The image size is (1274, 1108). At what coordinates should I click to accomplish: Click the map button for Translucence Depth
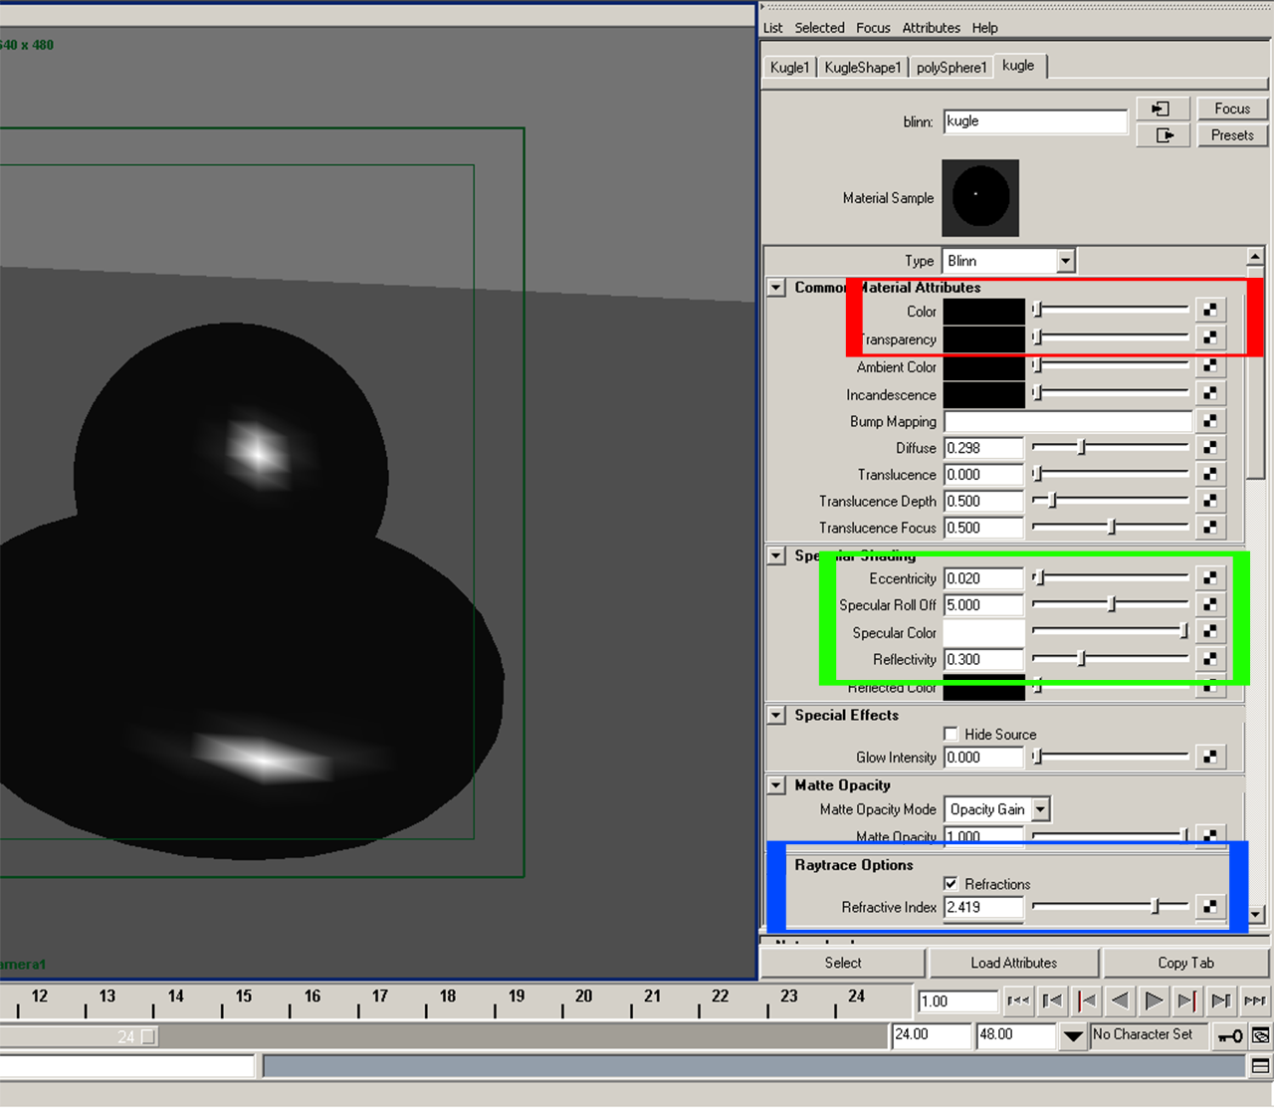(1209, 501)
